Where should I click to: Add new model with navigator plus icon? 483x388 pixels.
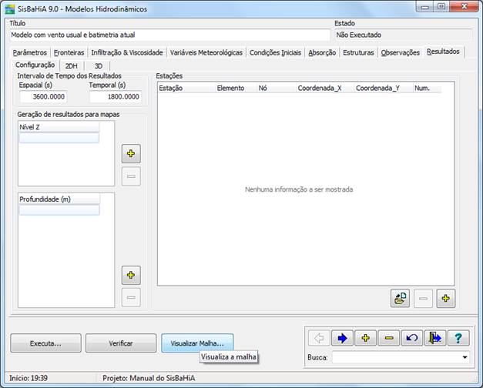pos(366,338)
